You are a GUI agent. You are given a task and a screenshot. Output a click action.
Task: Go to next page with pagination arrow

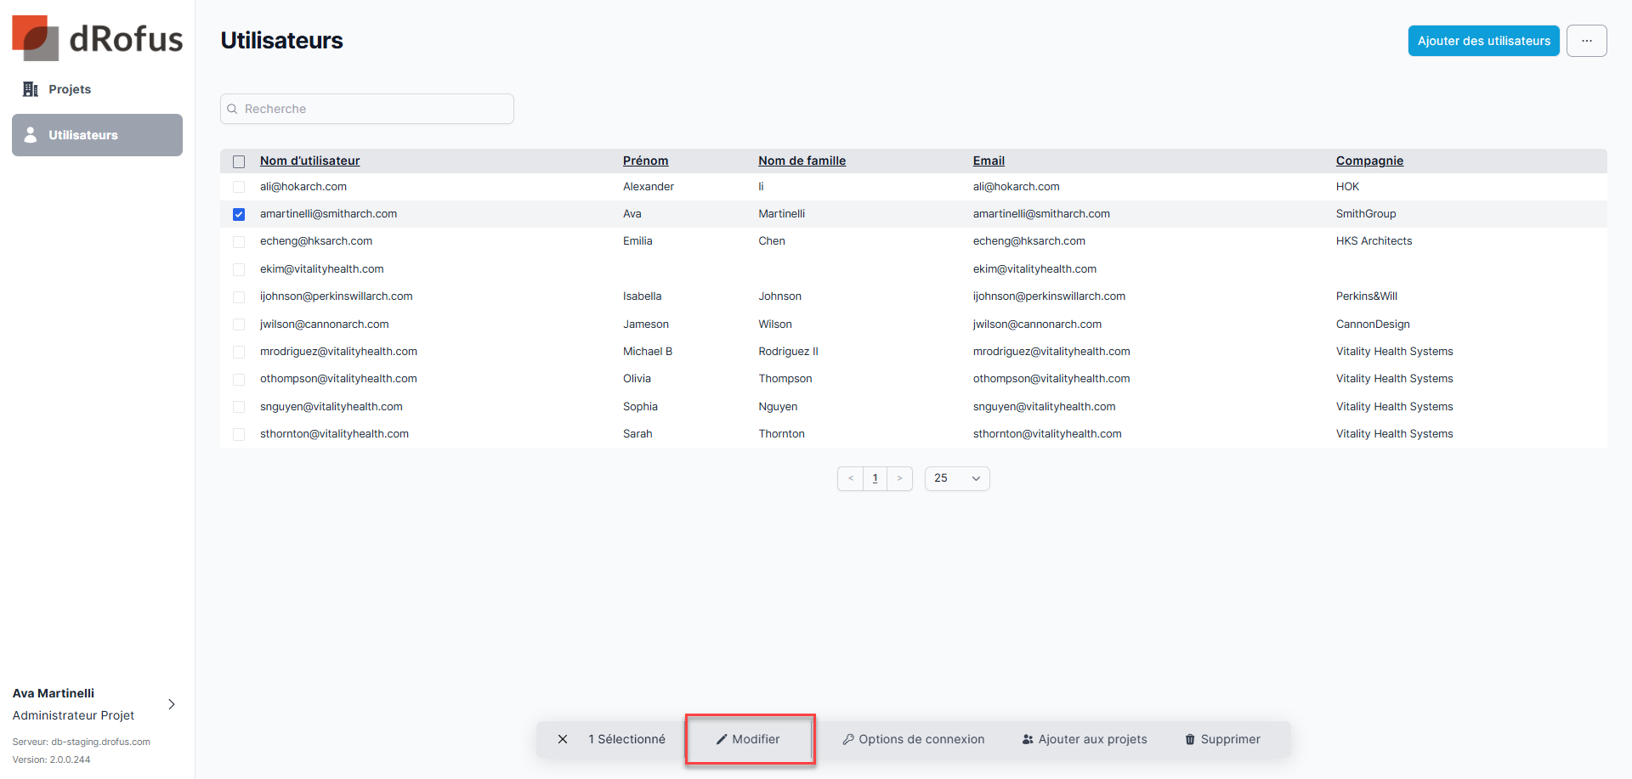click(899, 478)
